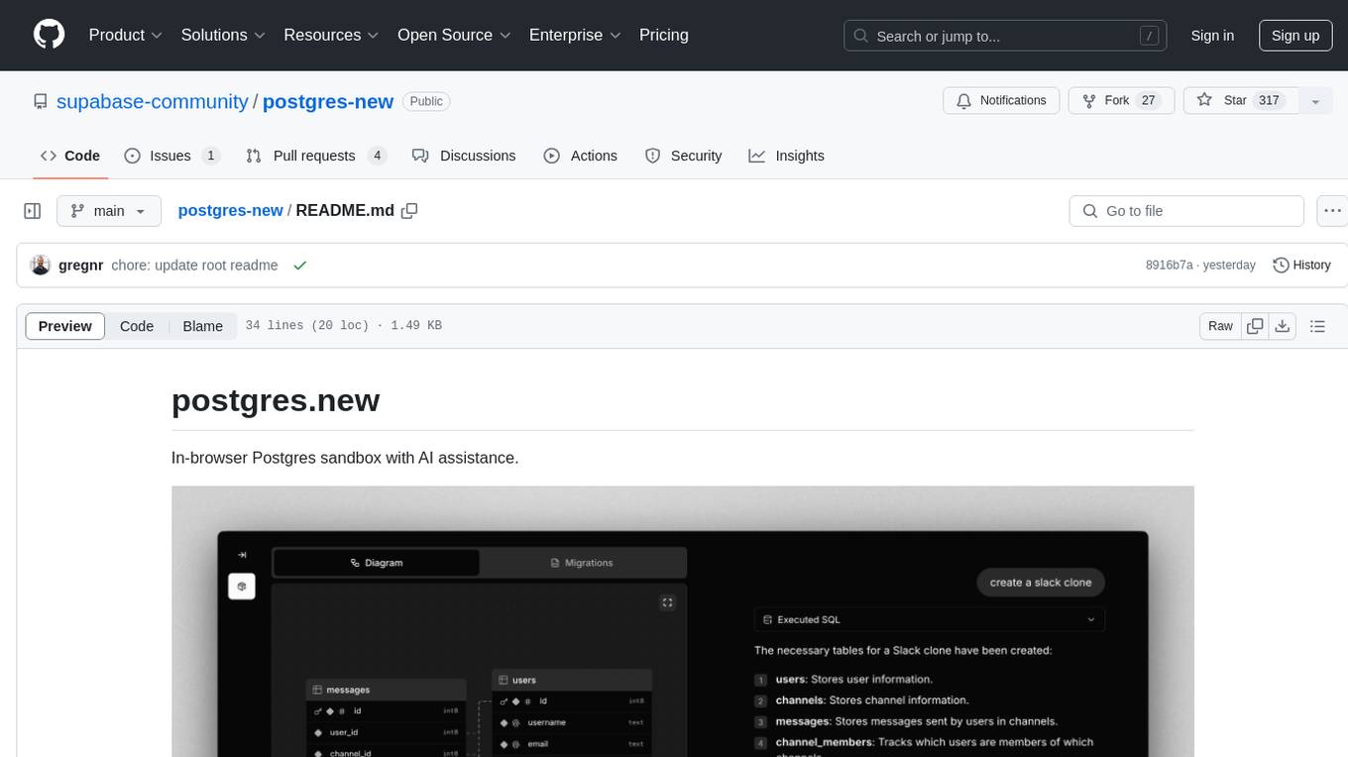
Task: Open the Discussions tab
Action: (464, 156)
